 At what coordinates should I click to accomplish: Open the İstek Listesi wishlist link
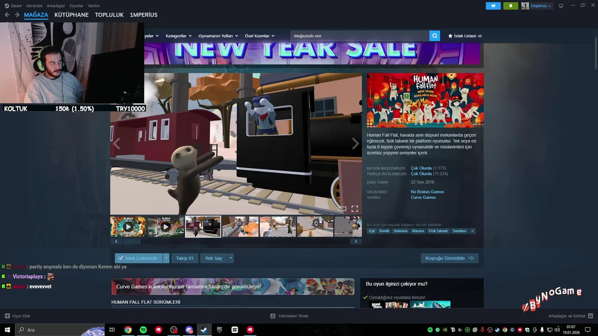464,36
